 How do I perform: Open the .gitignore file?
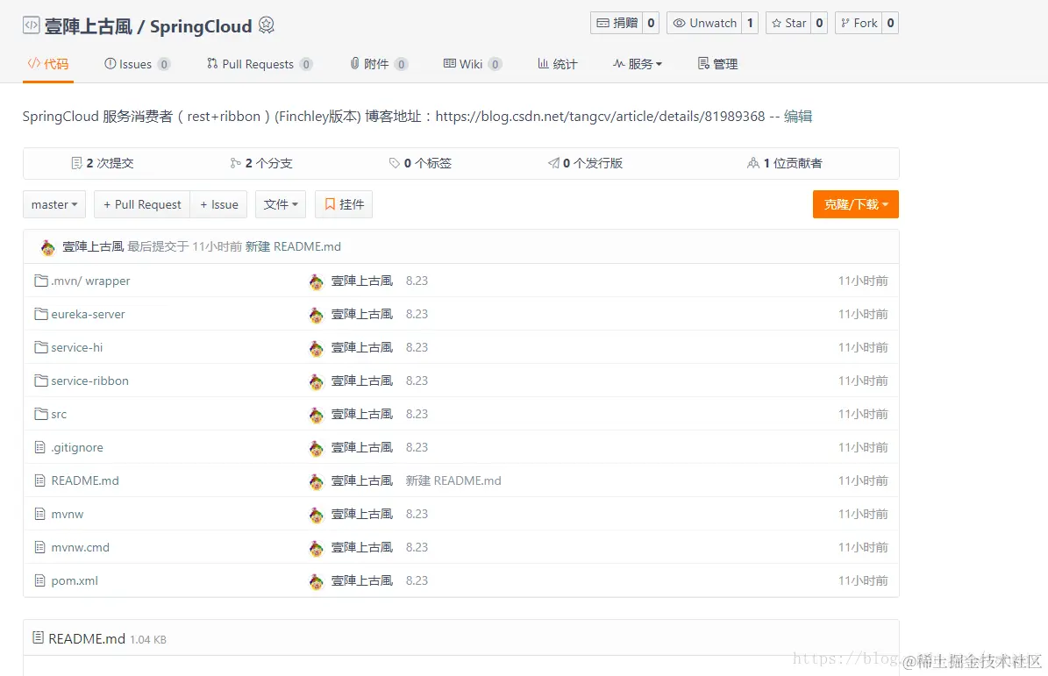click(x=77, y=447)
